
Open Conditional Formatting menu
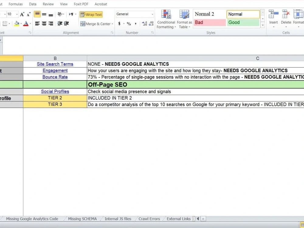(166, 19)
